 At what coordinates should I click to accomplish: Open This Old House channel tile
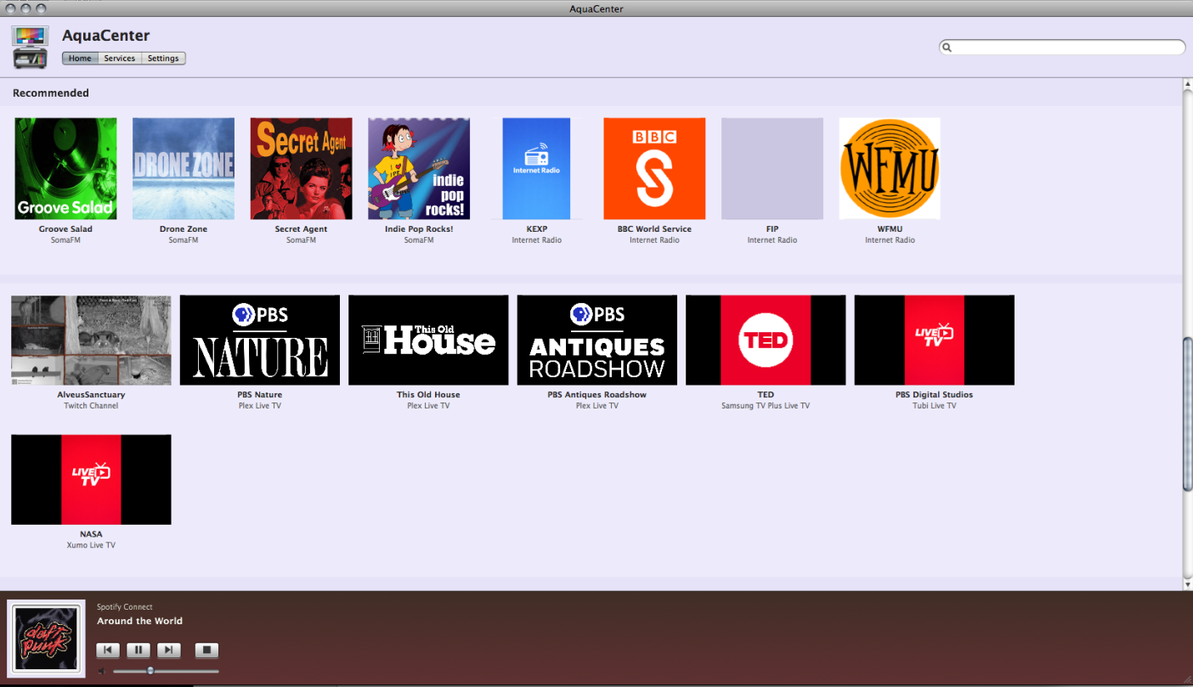(428, 341)
